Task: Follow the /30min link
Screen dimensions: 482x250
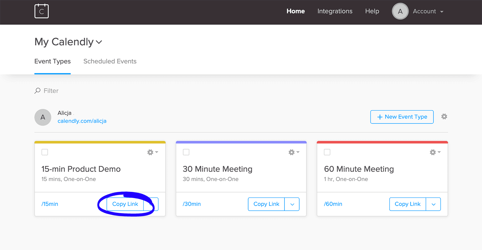Action: (x=192, y=204)
